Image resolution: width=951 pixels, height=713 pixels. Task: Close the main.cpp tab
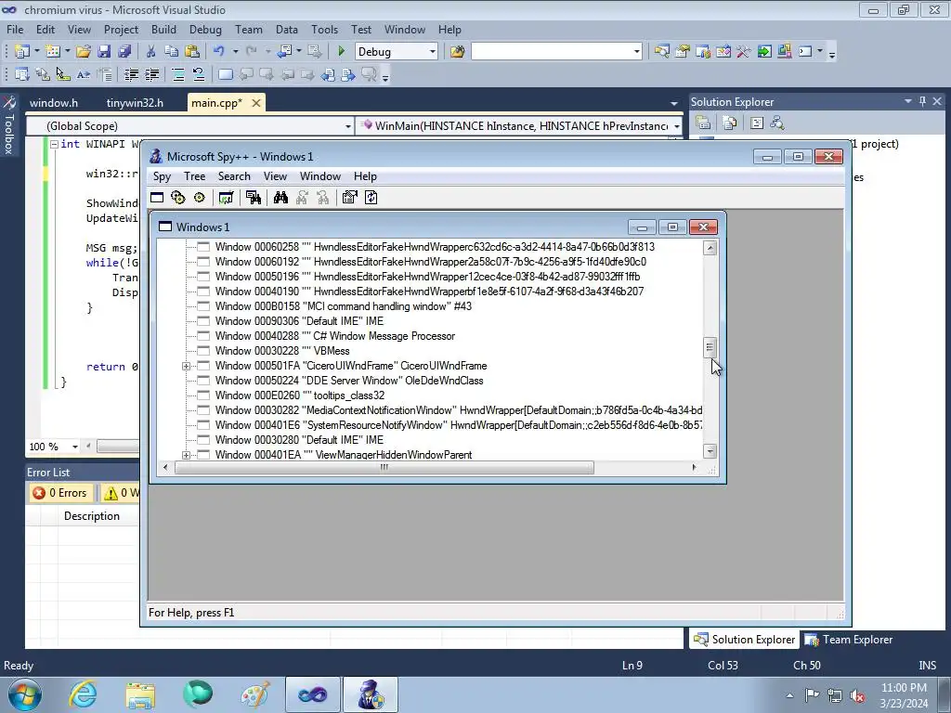pyautogui.click(x=256, y=103)
